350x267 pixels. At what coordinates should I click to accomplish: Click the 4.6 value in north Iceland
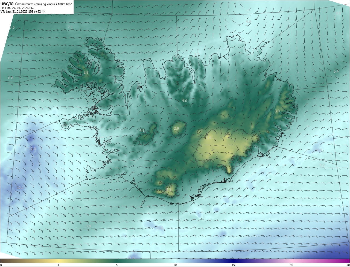click(185, 101)
